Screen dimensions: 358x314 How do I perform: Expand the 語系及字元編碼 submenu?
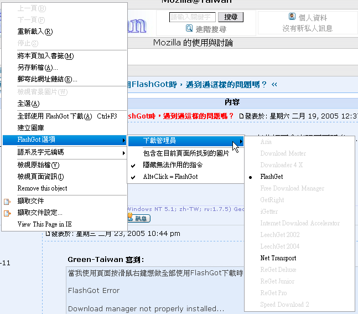pyautogui.click(x=64, y=152)
